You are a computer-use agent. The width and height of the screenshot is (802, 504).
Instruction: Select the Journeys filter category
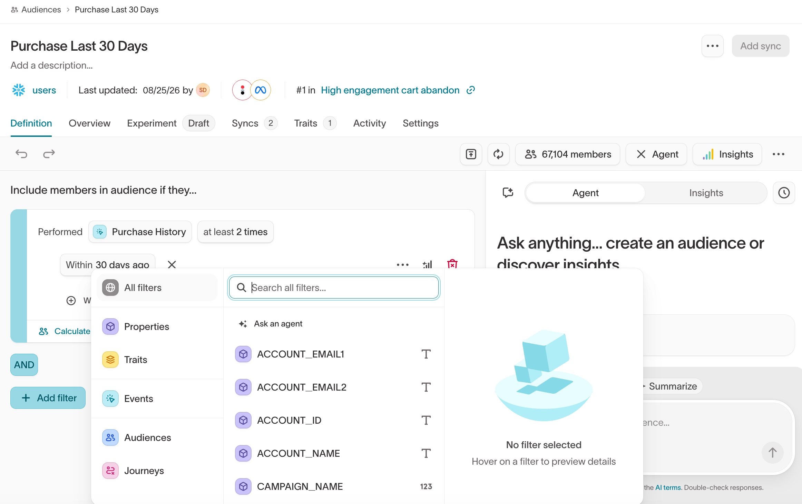point(157,471)
